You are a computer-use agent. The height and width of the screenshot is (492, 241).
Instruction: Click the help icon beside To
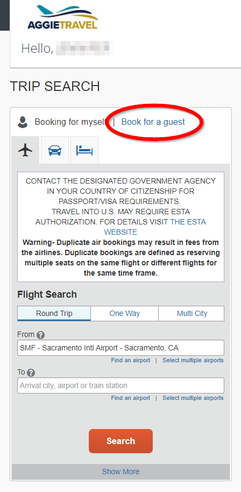tap(31, 372)
